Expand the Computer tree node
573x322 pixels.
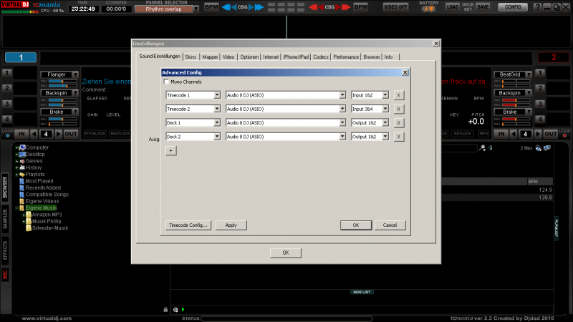click(x=16, y=148)
